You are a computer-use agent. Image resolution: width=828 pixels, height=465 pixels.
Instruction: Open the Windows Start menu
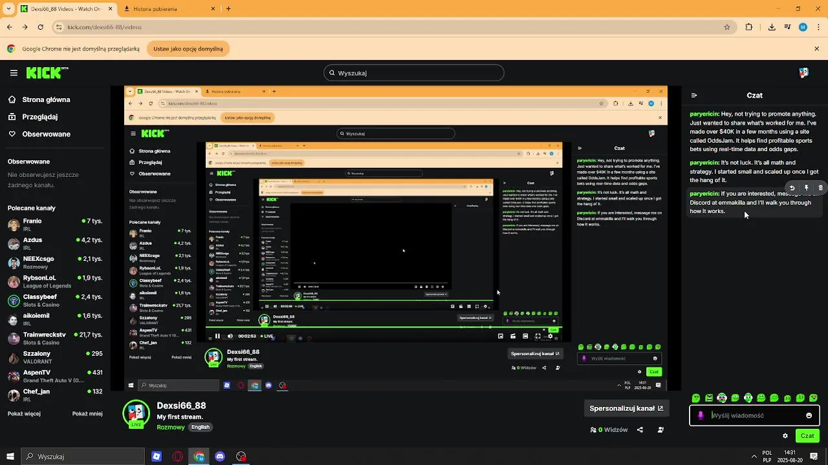[10, 457]
